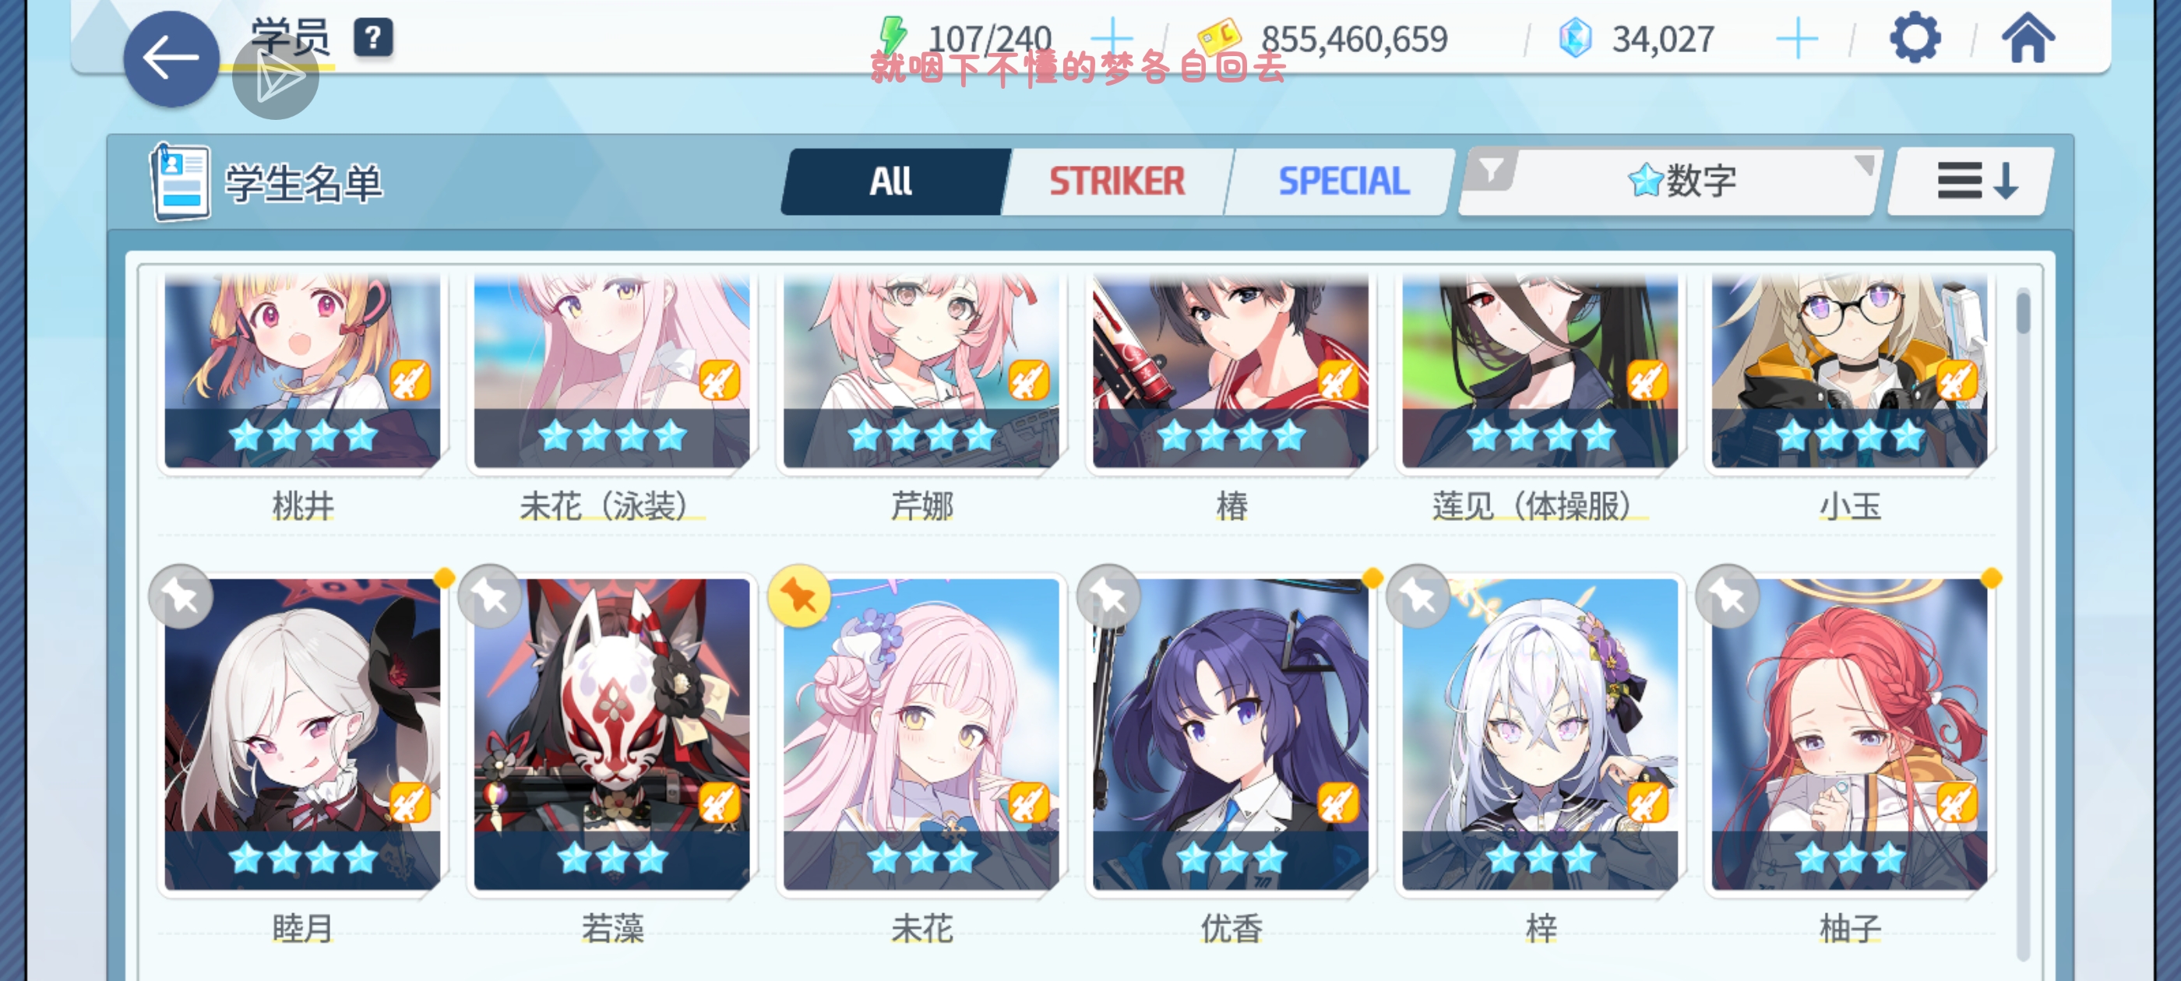Open settings gear icon
The width and height of the screenshot is (2181, 981).
click(x=1915, y=38)
